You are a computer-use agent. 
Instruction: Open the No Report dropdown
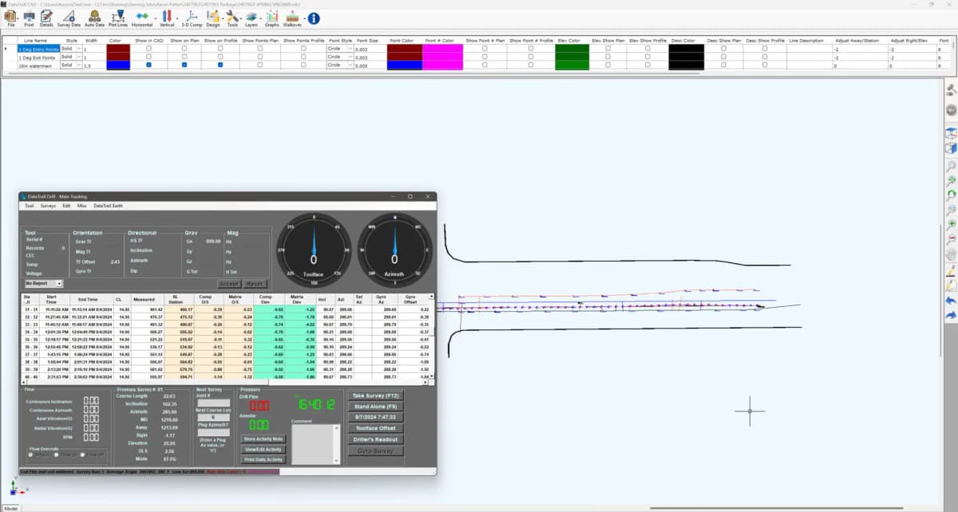44,283
